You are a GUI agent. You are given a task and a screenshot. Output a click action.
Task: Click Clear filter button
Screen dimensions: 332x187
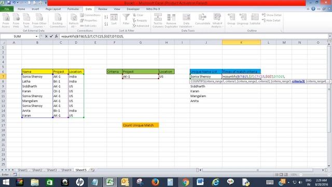[138, 15]
